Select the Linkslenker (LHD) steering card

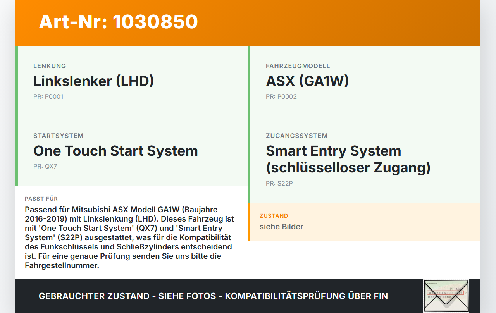click(132, 81)
